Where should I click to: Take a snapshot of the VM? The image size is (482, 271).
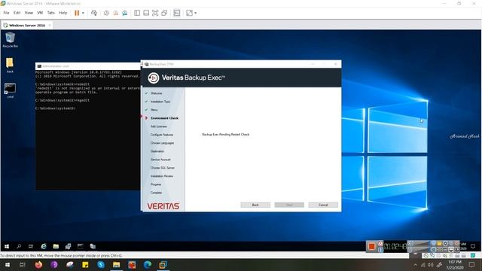[106, 13]
